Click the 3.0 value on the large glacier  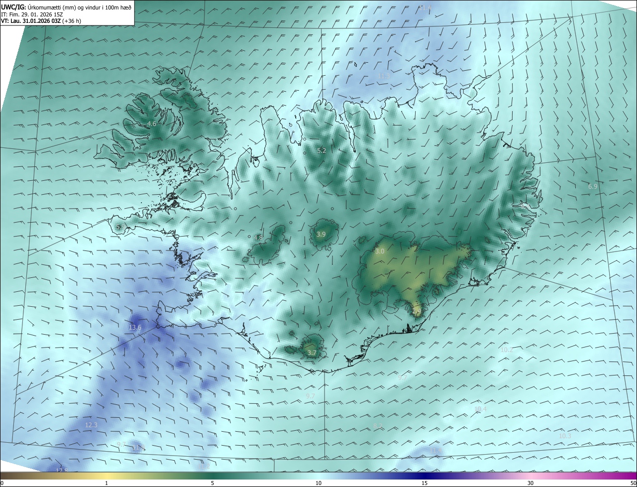pos(380,251)
